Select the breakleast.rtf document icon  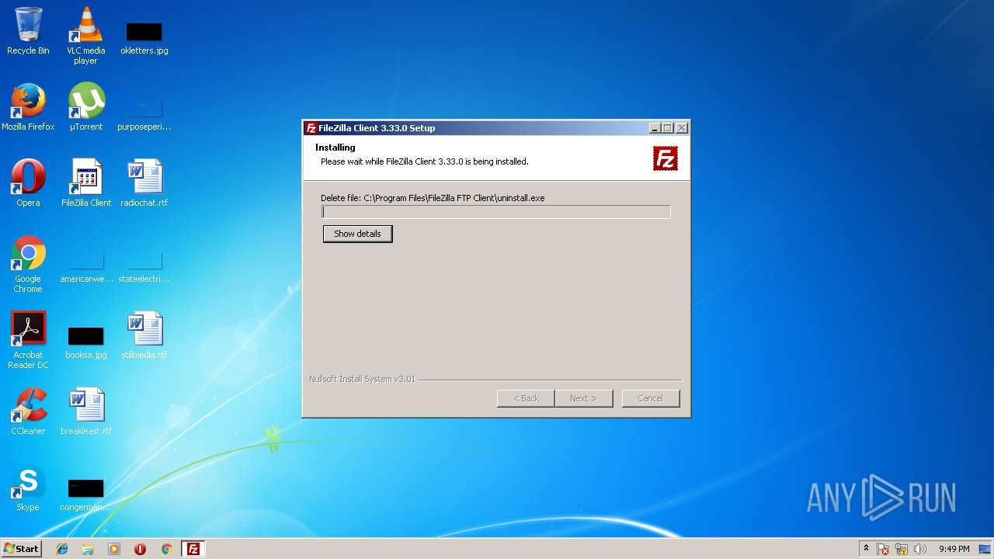[85, 411]
